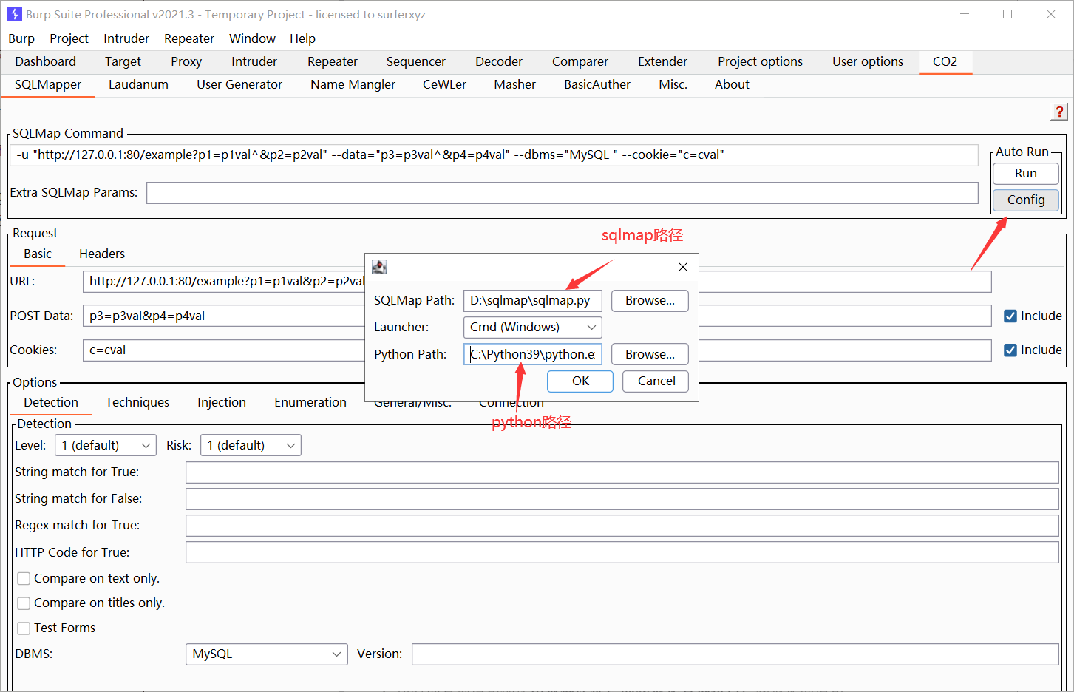
Task: Select the Injection options tab
Action: [222, 402]
